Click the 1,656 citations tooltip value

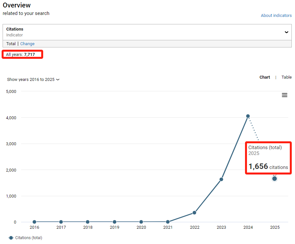268,166
